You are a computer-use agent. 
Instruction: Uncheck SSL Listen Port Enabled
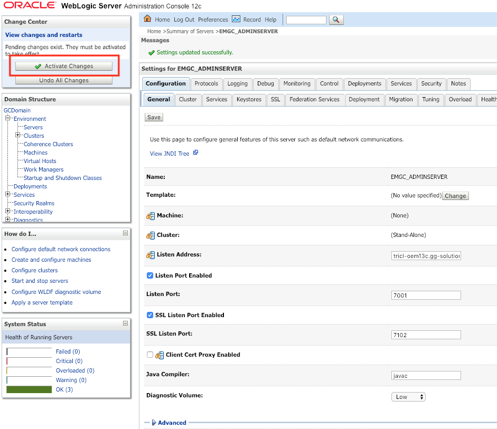point(150,315)
